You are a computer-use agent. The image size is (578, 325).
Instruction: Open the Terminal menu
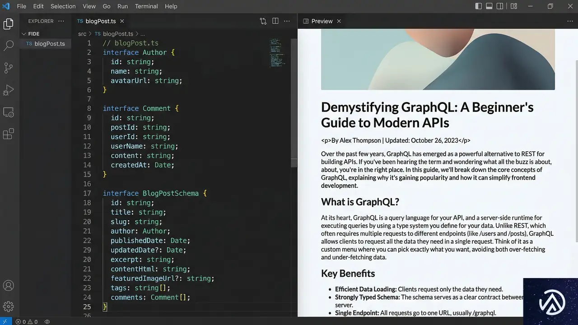146,6
